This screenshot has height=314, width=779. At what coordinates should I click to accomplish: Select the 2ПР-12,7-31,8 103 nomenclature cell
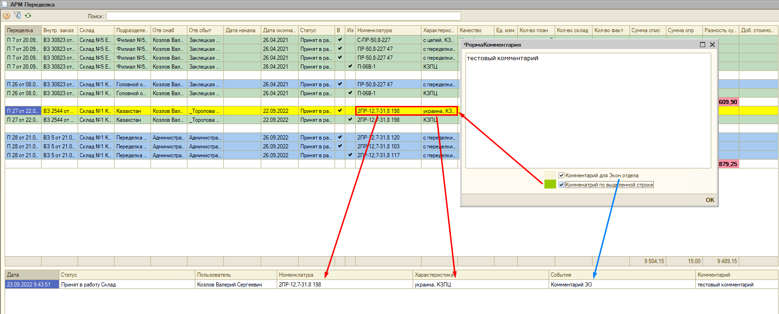388,147
